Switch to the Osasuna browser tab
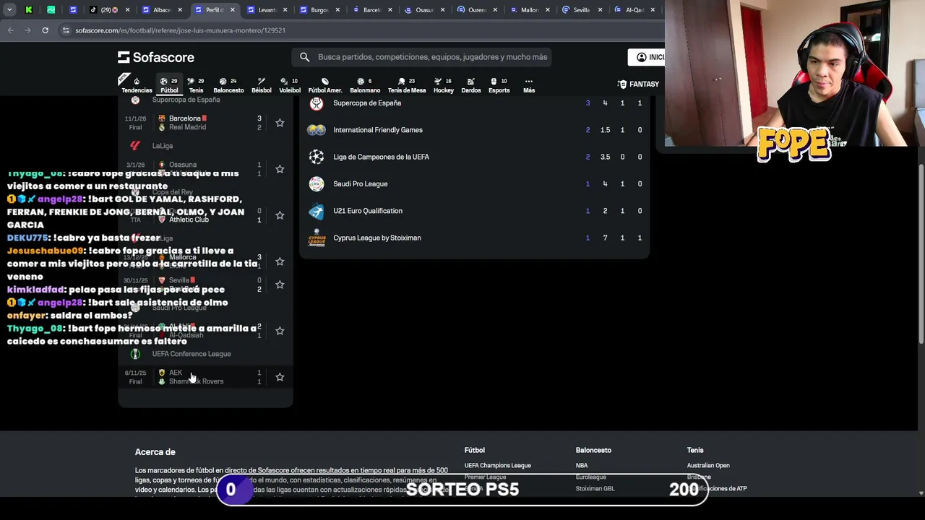This screenshot has height=520, width=925. click(424, 10)
